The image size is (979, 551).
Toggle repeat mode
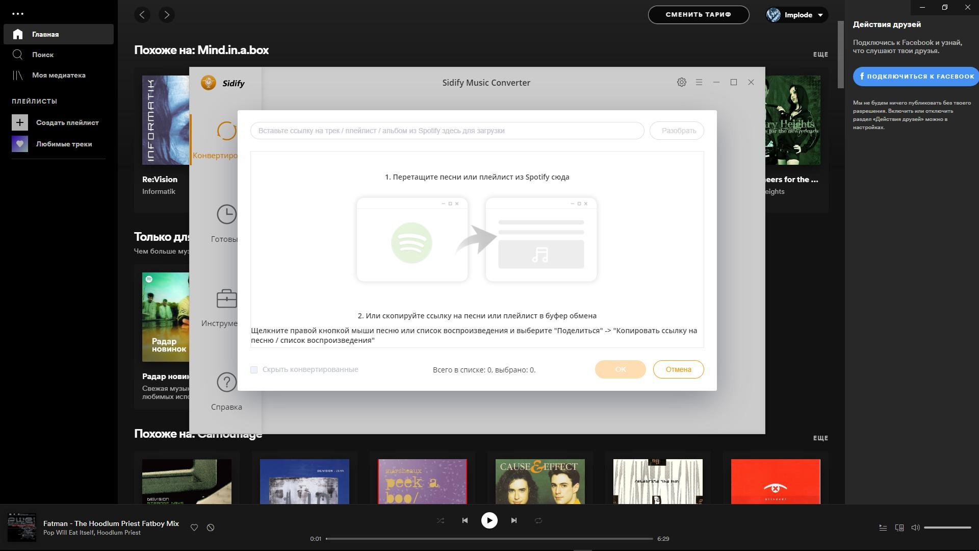[x=538, y=520]
